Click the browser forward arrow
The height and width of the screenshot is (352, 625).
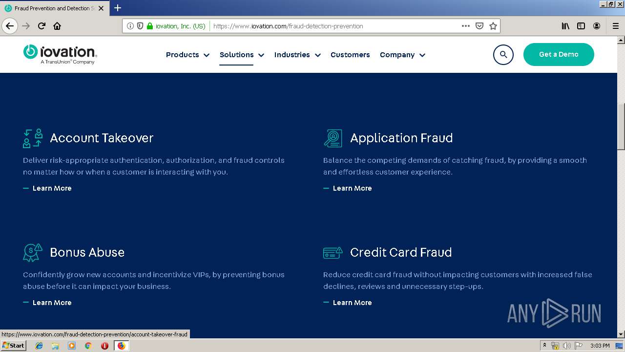click(26, 26)
